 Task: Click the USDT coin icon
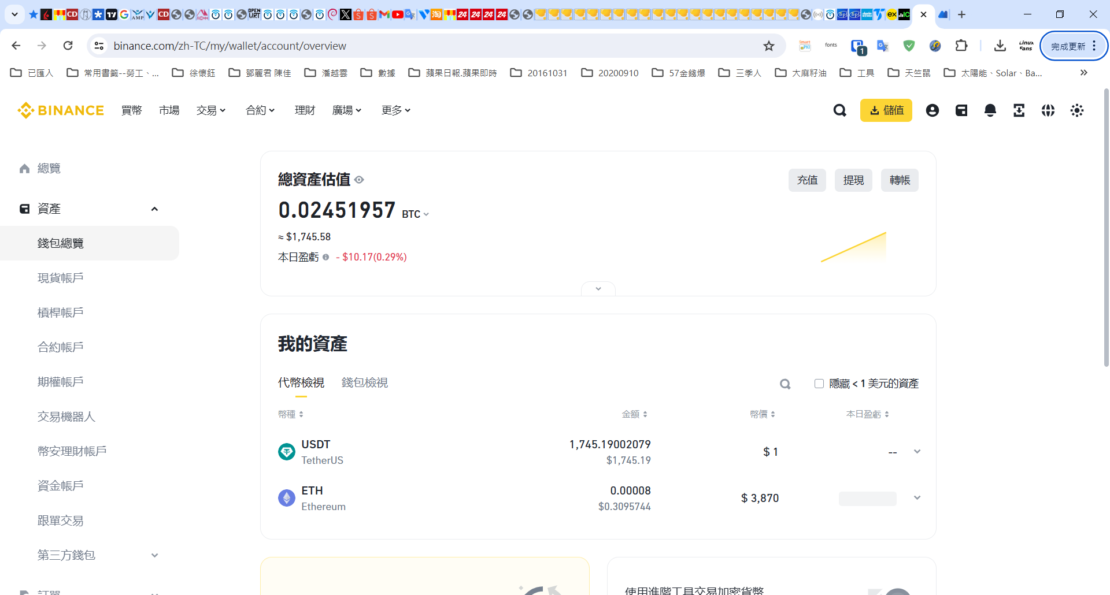[287, 452]
